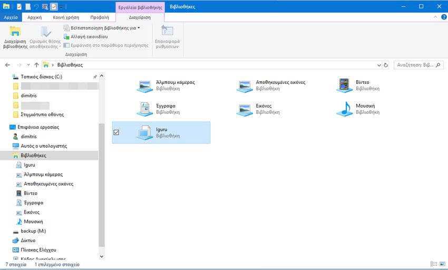The height and width of the screenshot is (270, 448).
Task: Click the navigation pane scrollbar thumb
Action: [101, 185]
